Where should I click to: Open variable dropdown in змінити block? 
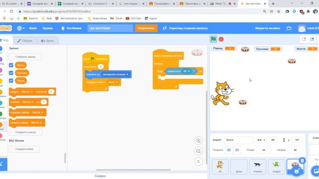tap(28, 102)
